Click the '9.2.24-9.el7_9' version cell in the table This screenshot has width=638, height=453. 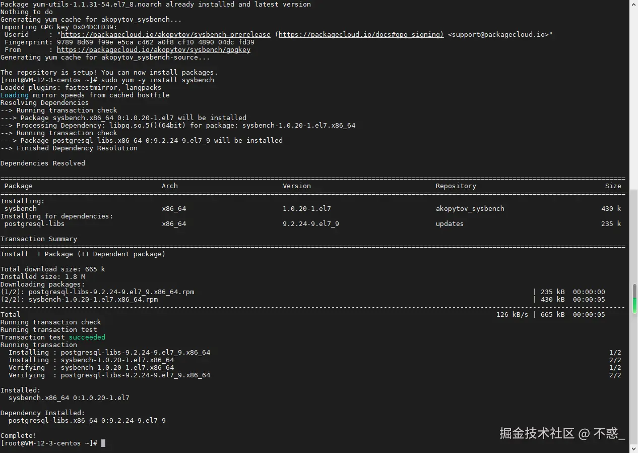click(311, 224)
